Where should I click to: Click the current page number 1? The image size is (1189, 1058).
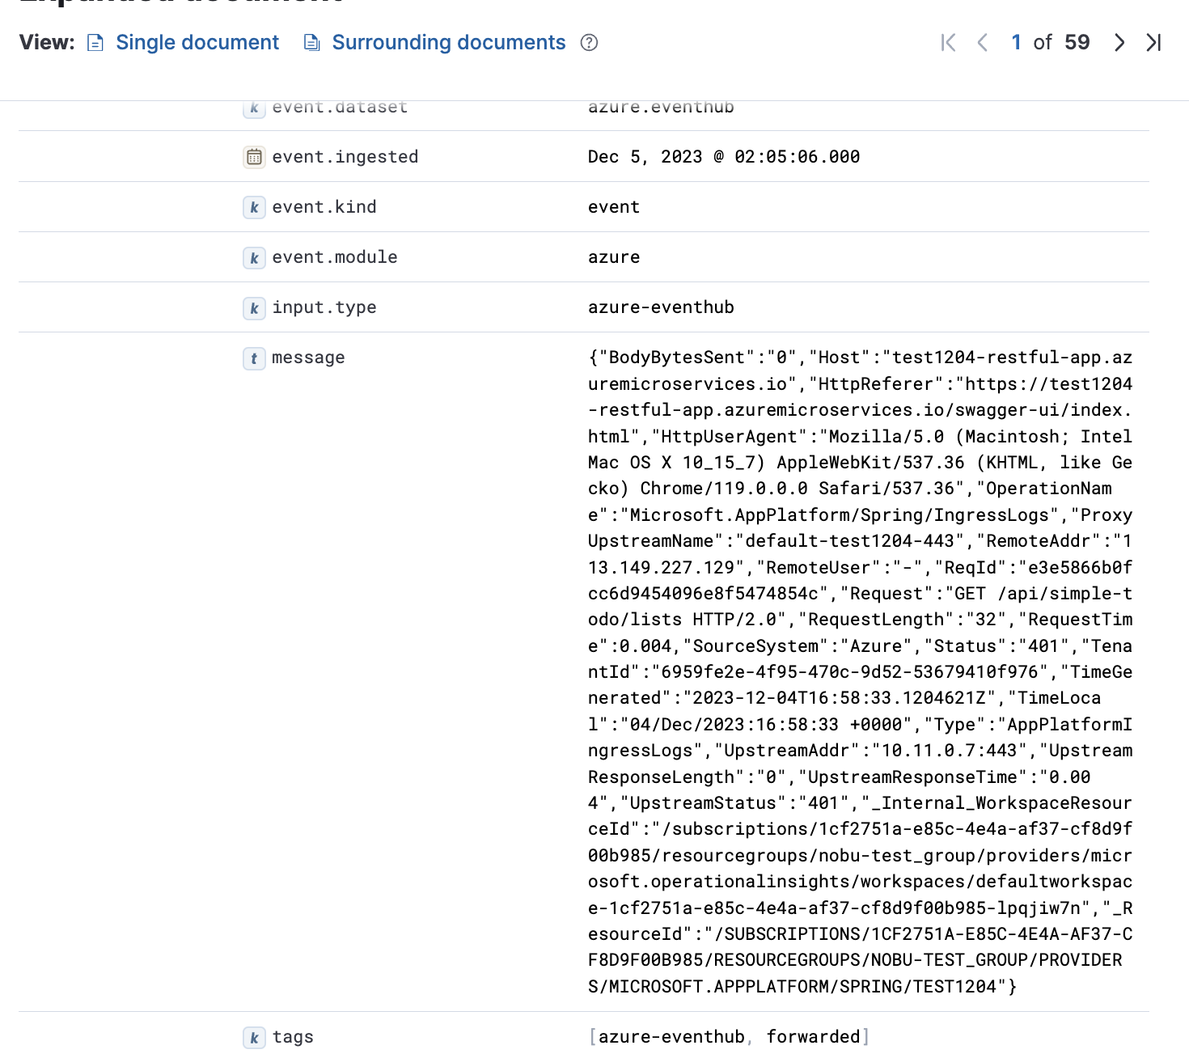pos(1016,43)
